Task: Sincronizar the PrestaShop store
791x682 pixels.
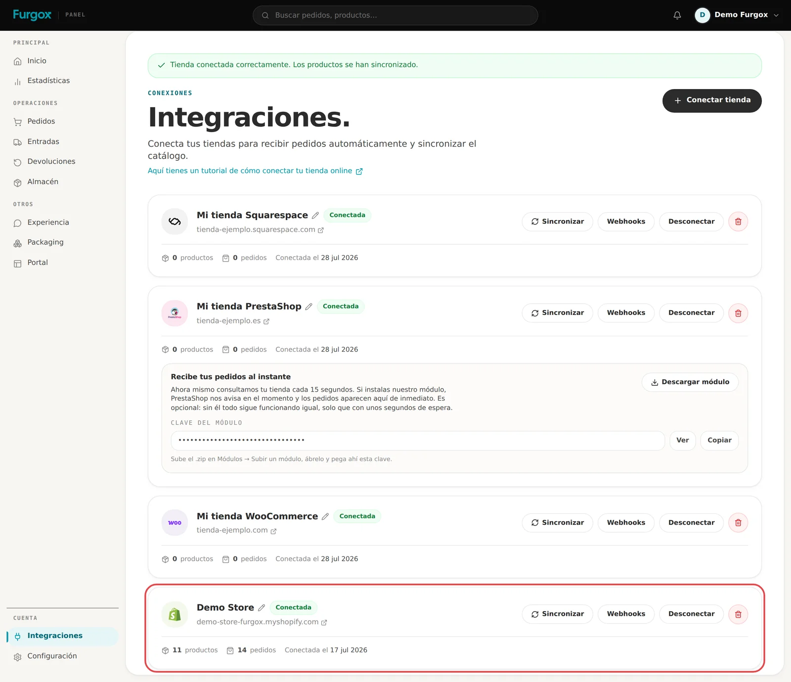Action: pyautogui.click(x=558, y=313)
